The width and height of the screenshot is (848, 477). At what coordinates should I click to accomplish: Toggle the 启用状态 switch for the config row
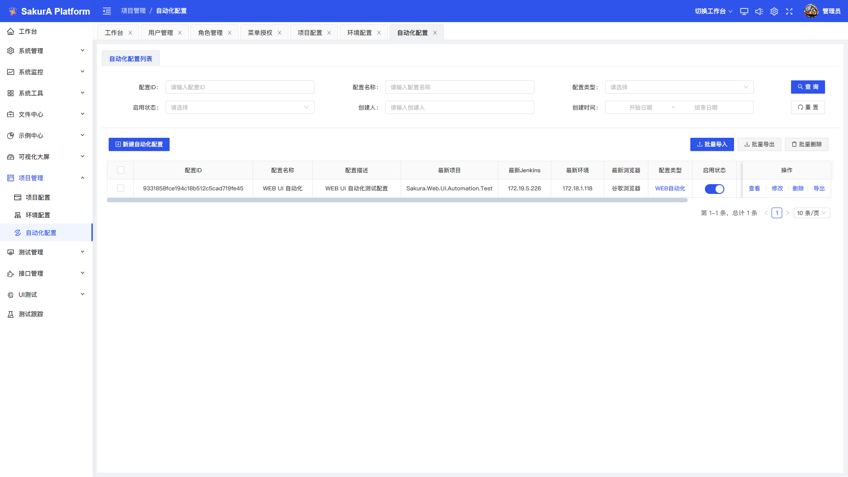point(714,189)
